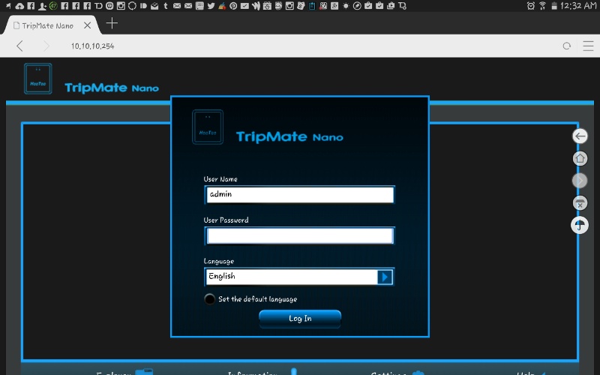Select the TripMate Nano tab
Image resolution: width=600 pixels, height=375 pixels.
[47, 25]
